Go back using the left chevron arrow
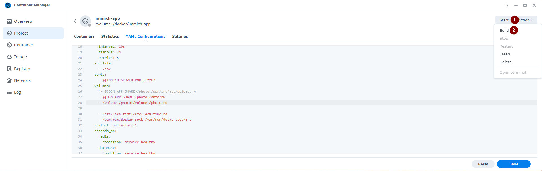542x171 pixels. coord(75,21)
